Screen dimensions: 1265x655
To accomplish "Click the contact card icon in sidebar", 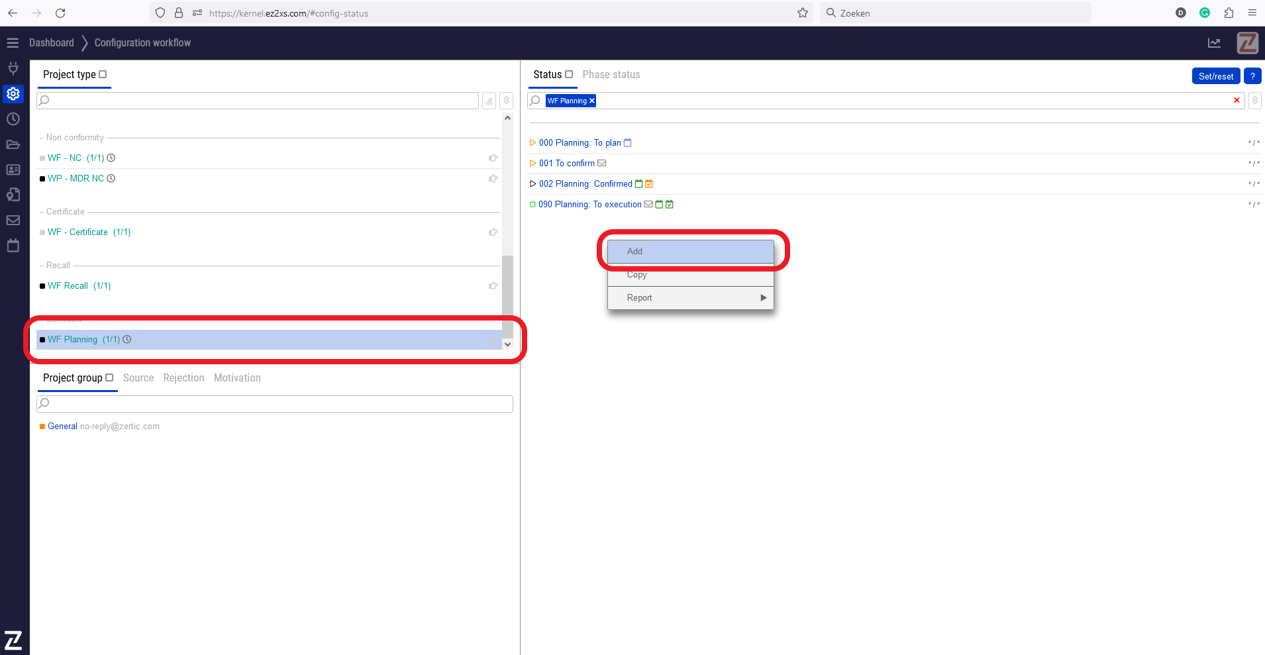I will (13, 170).
